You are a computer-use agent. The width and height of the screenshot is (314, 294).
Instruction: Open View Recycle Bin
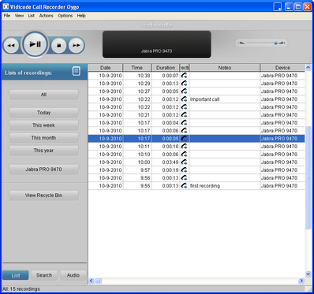43,195
